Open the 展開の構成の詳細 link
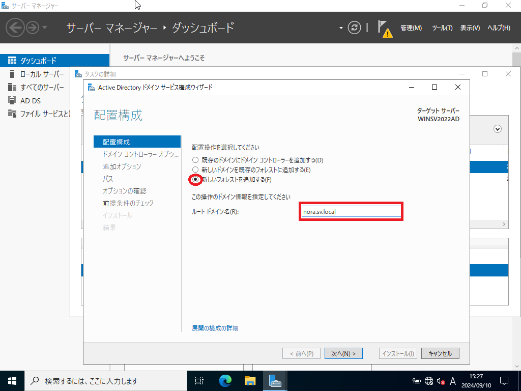521x391 pixels. [215, 328]
